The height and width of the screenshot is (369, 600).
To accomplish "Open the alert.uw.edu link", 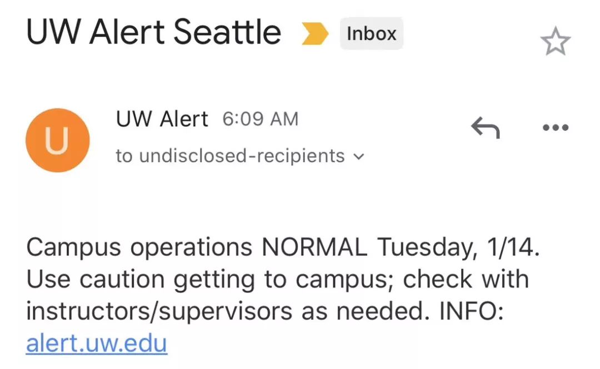I will point(96,343).
